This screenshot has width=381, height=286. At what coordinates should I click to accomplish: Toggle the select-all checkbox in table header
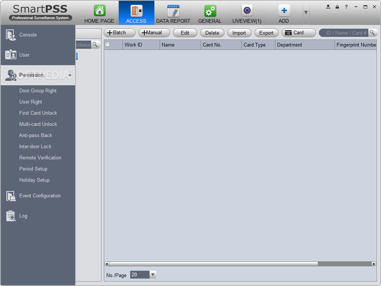(x=108, y=44)
